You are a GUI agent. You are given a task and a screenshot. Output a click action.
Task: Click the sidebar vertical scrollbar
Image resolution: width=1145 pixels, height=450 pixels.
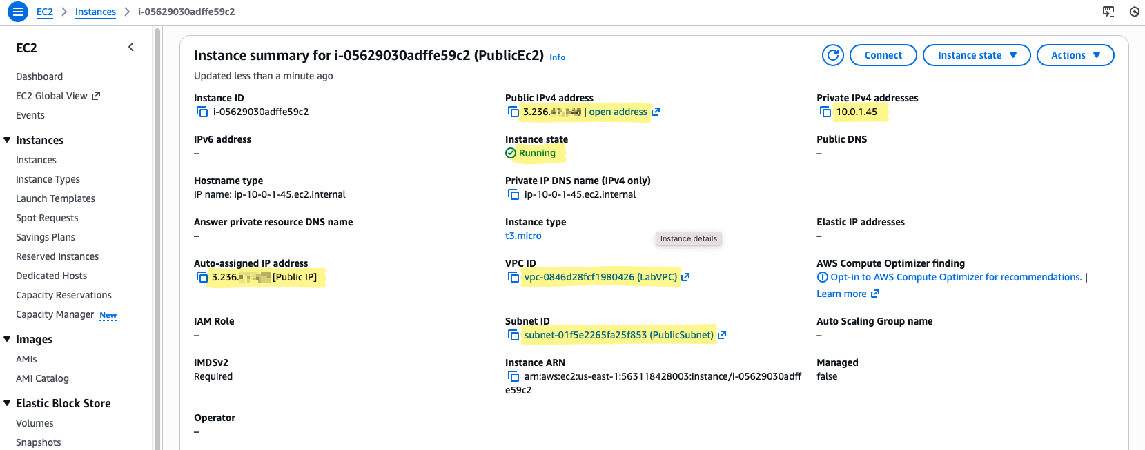pyautogui.click(x=157, y=238)
